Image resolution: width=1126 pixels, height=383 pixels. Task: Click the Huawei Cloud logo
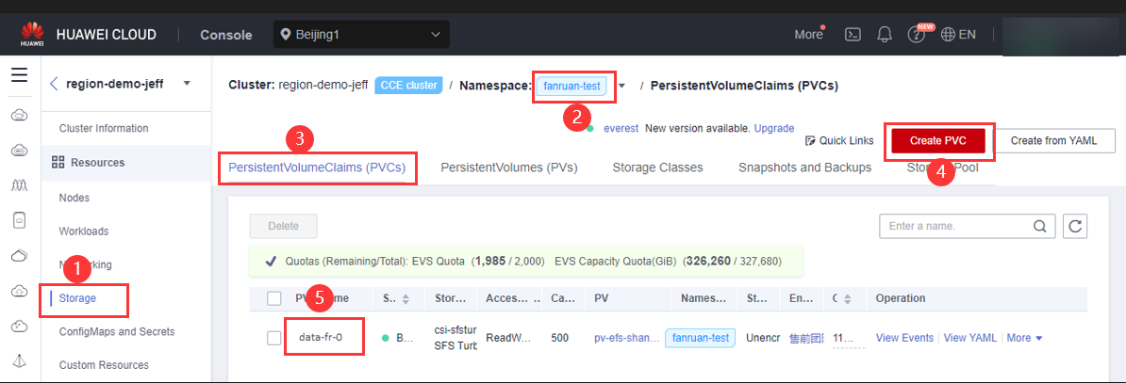[x=32, y=35]
